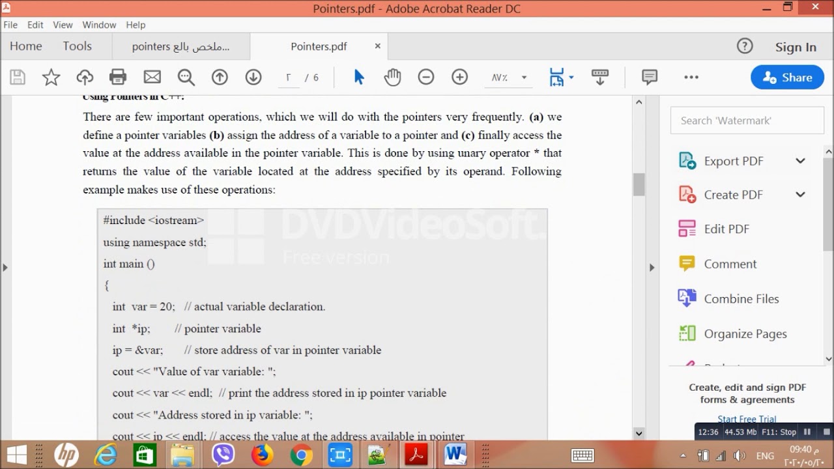Open the Combine Files tool
Image resolution: width=834 pixels, height=469 pixels.
tap(728, 299)
